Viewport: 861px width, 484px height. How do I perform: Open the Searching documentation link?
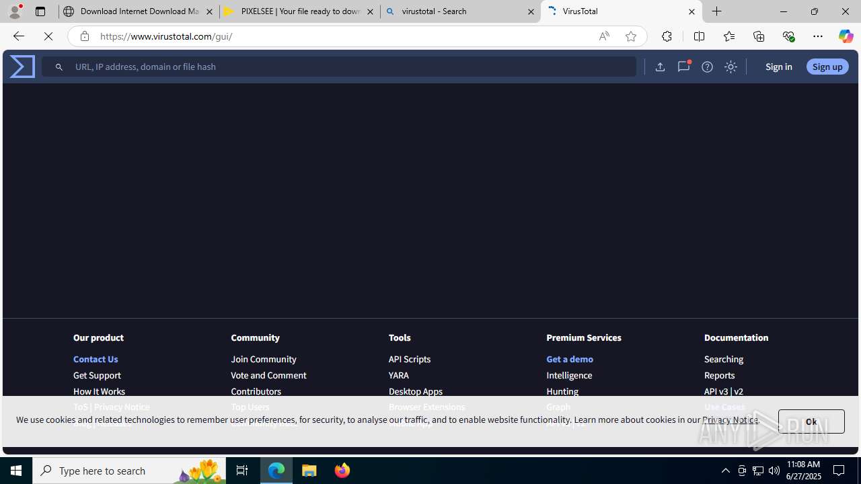[724, 359]
